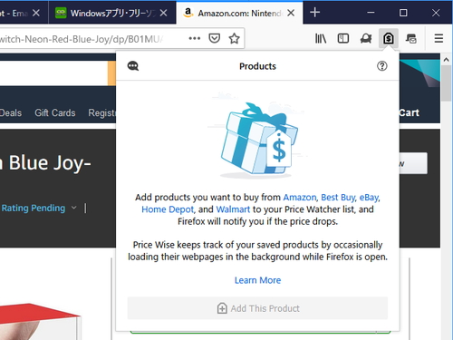The image size is (453, 340).
Task: Go to the Amazon Cart
Action: point(409,112)
